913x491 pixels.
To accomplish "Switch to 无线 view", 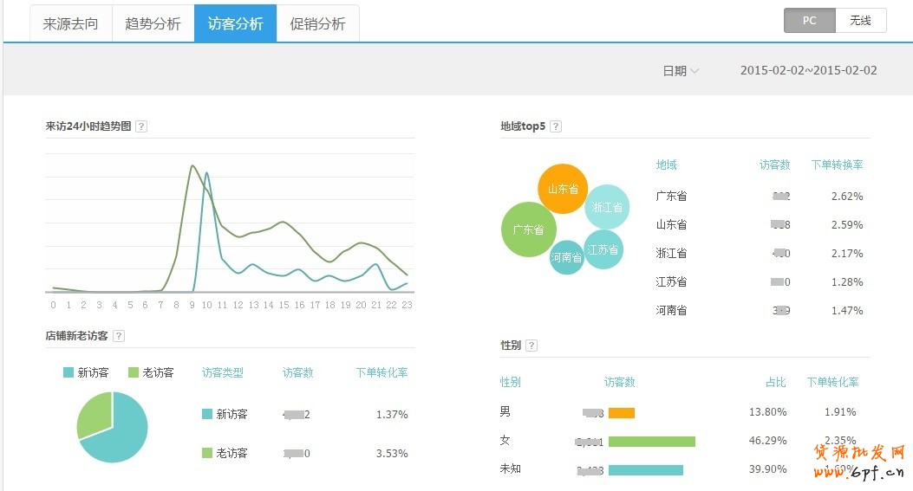I will point(860,21).
